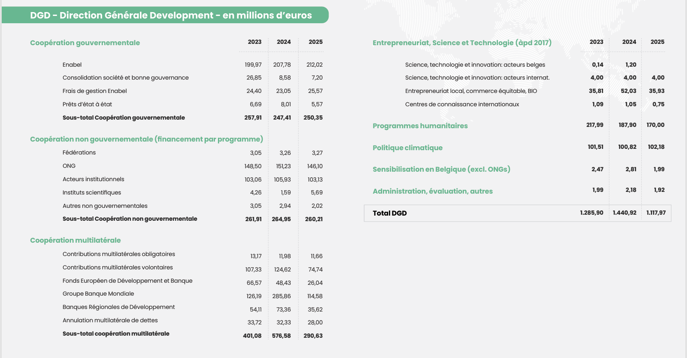This screenshot has width=687, height=358.
Task: Click the Enabel 2023 value 199,97
Action: coord(253,65)
